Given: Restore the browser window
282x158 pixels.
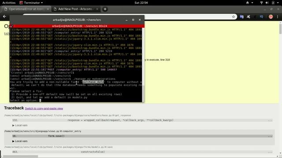Looking at the screenshot, I should tap(271, 9).
